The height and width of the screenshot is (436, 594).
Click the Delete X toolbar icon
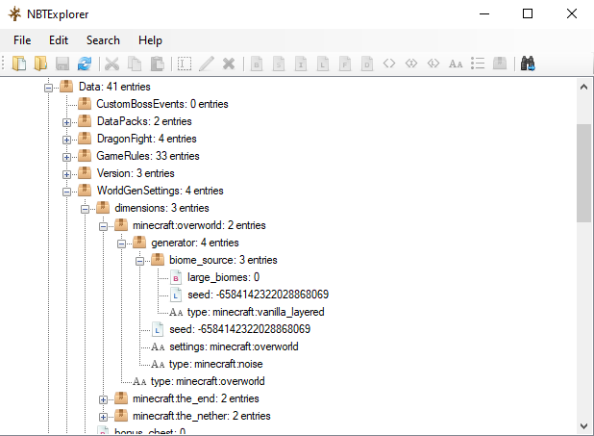(x=229, y=64)
